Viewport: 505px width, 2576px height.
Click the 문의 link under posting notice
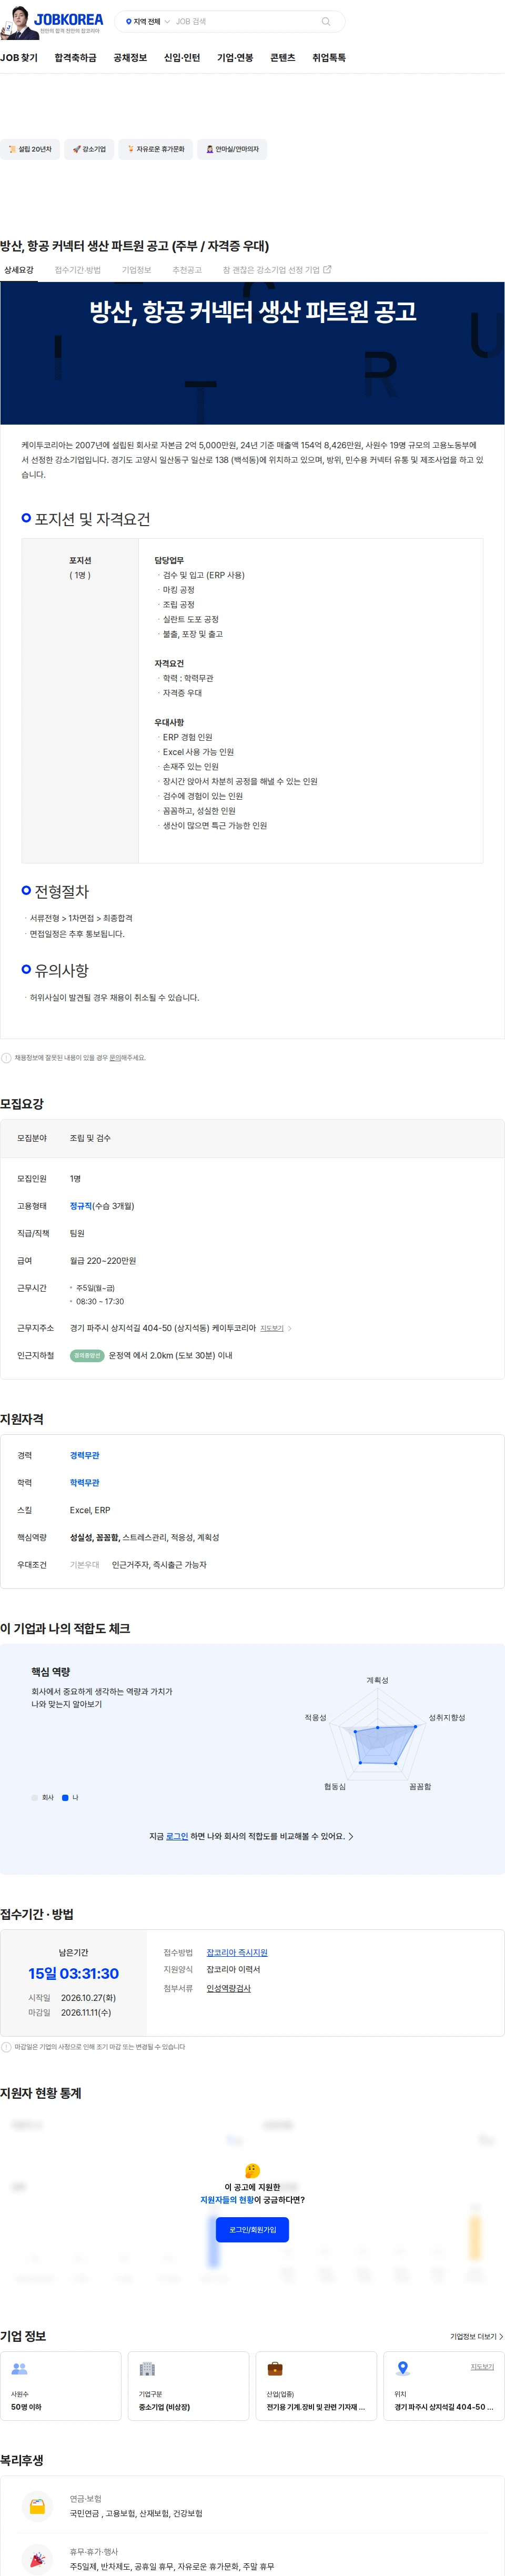pos(115,1057)
